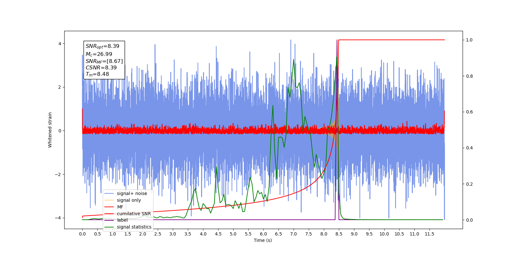Click the 0.6 tick on right axis
This screenshot has height=257, width=514.
[469, 112]
